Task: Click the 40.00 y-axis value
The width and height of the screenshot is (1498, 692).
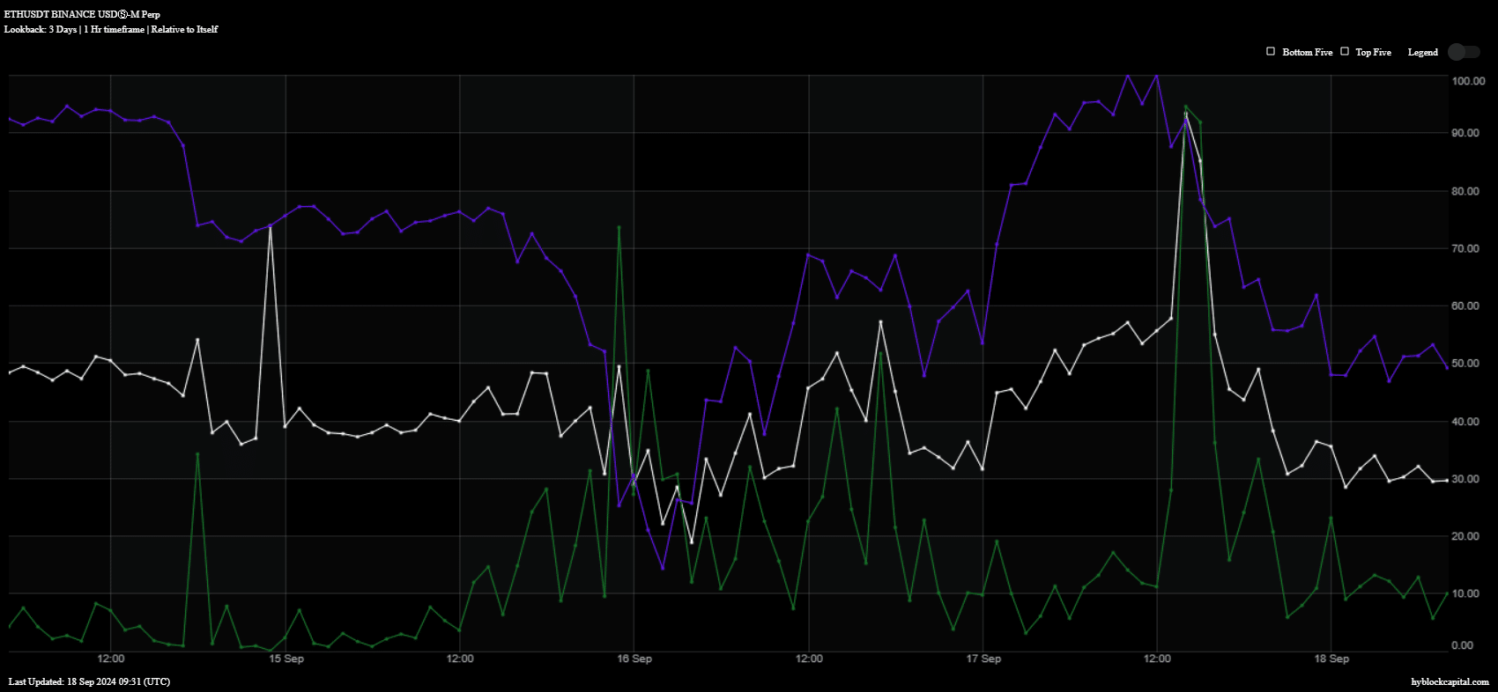Action: [1465, 422]
